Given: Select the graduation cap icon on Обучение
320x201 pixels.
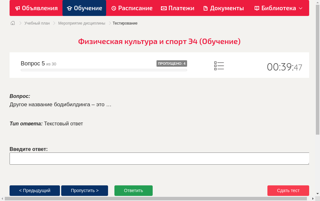Looking at the screenshot, I should [x=69, y=8].
